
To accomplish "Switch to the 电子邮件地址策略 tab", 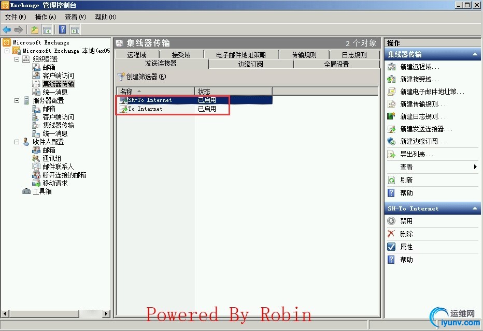I will (x=241, y=55).
